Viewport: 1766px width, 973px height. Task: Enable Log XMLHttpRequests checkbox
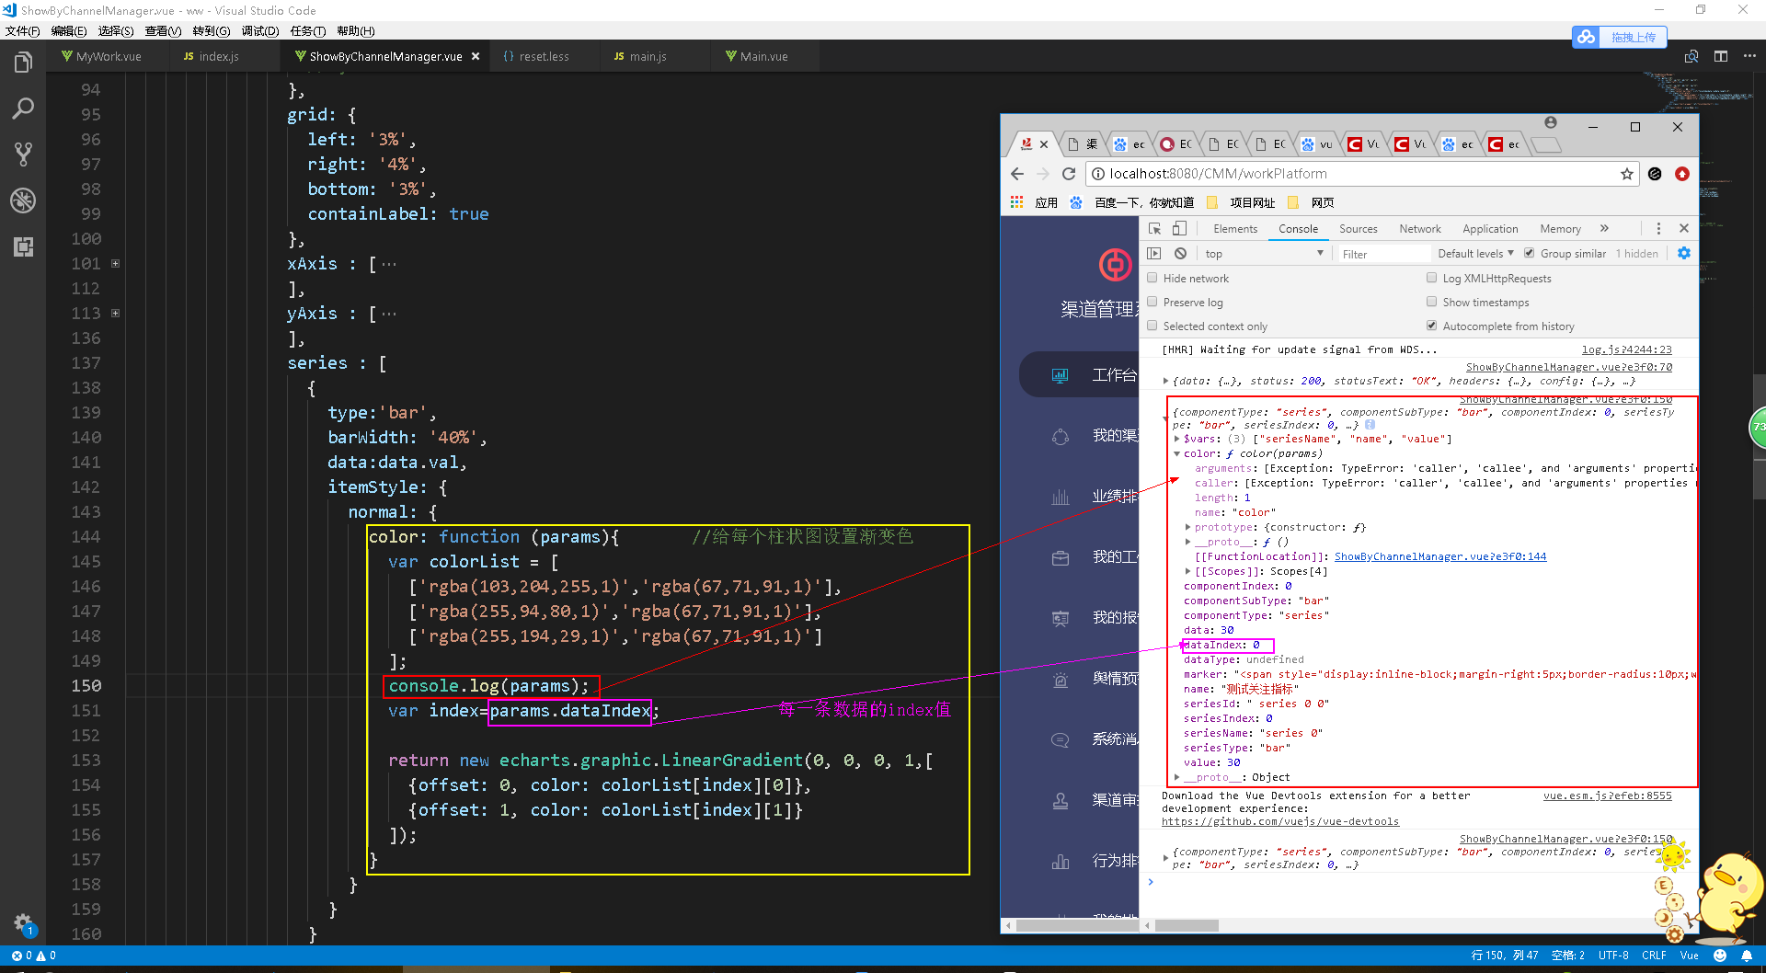point(1431,278)
